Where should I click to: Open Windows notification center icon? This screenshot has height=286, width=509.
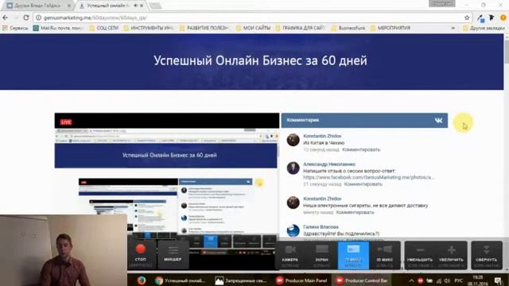click(x=498, y=280)
